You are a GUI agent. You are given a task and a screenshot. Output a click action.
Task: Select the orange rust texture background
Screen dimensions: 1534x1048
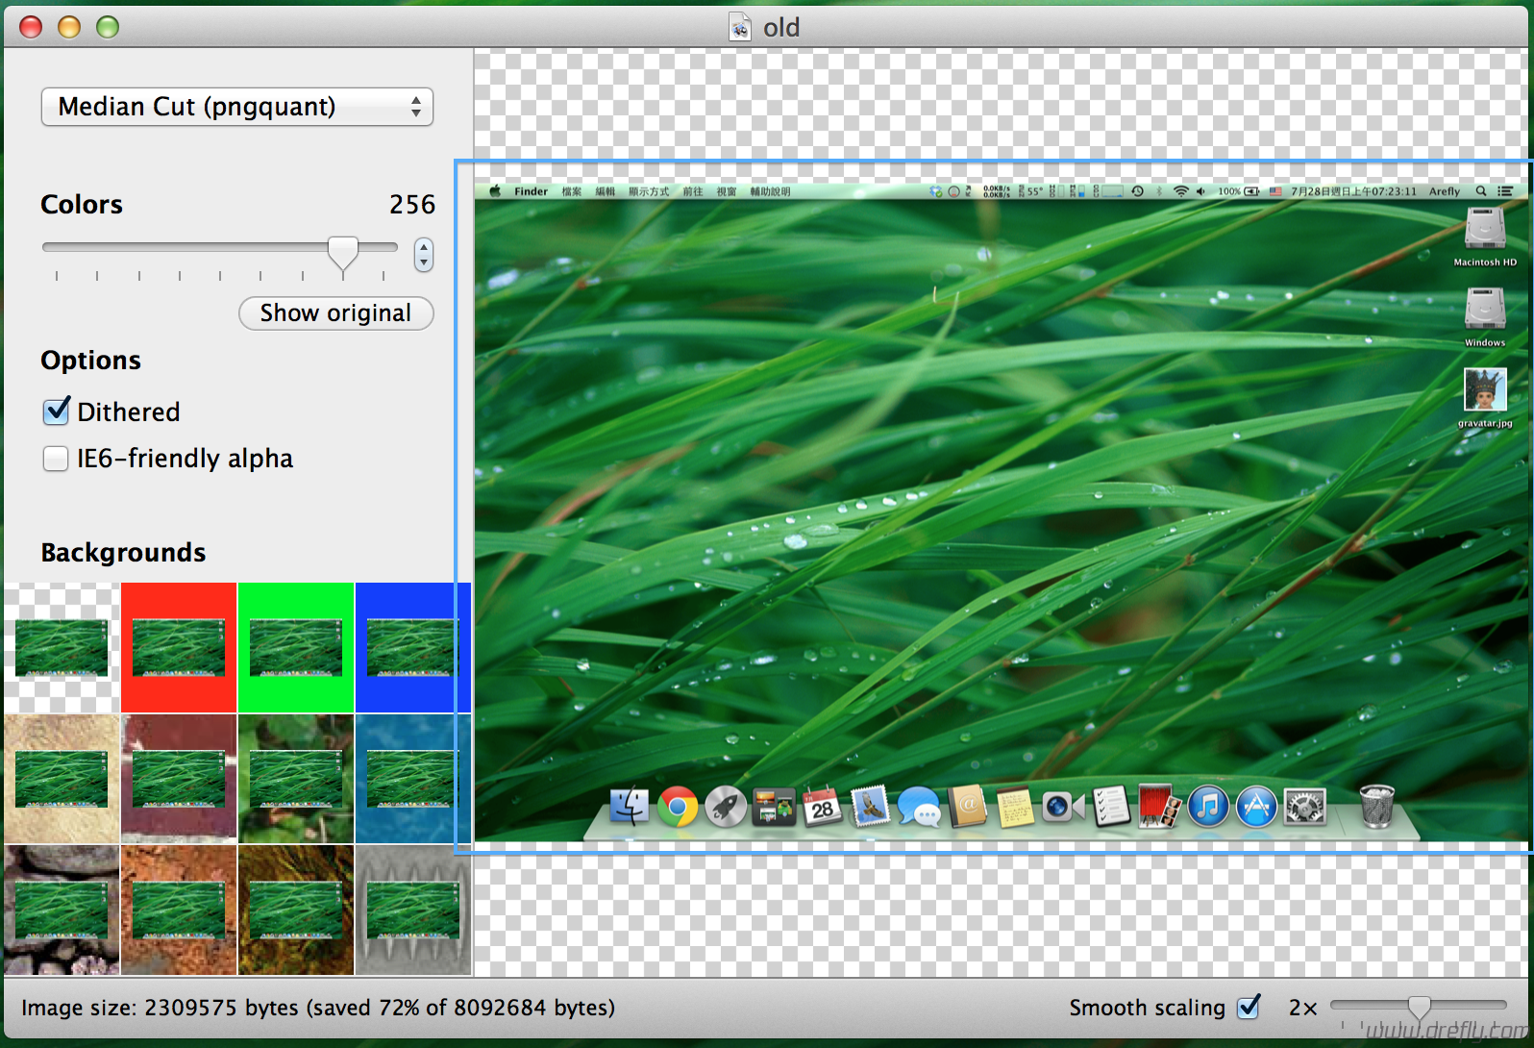tap(179, 910)
